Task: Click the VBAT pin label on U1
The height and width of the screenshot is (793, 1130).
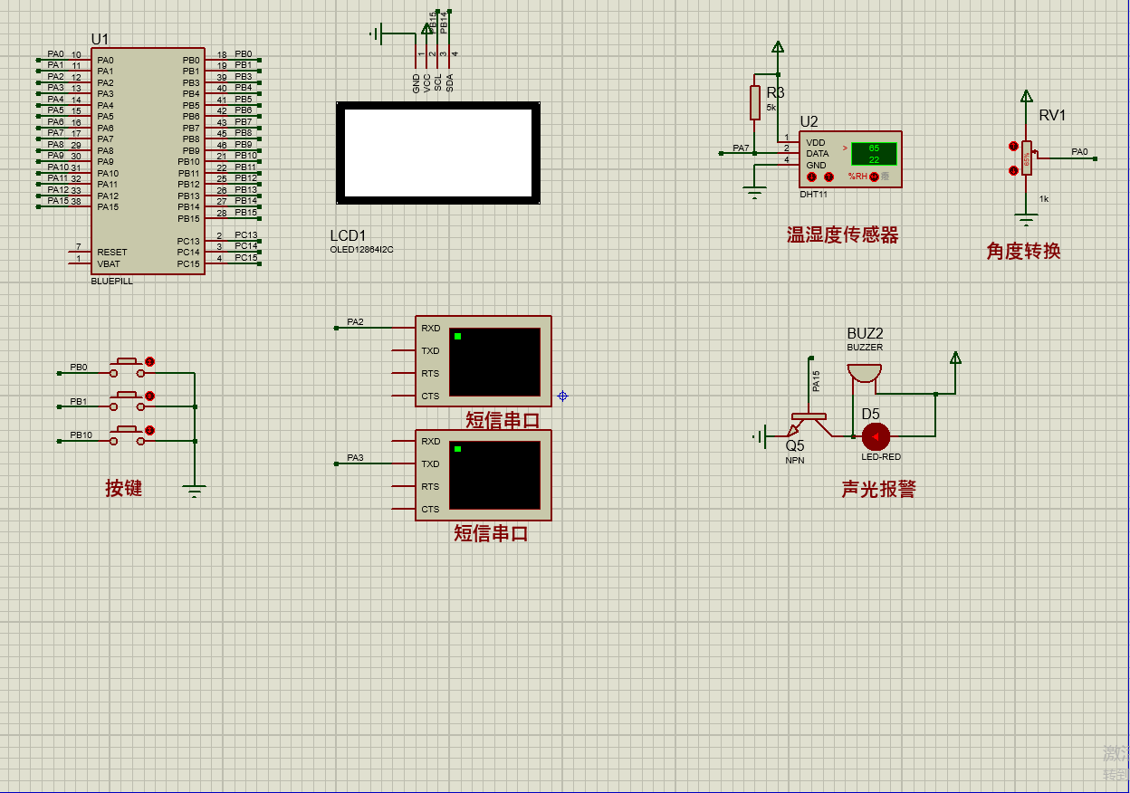Action: (x=109, y=264)
